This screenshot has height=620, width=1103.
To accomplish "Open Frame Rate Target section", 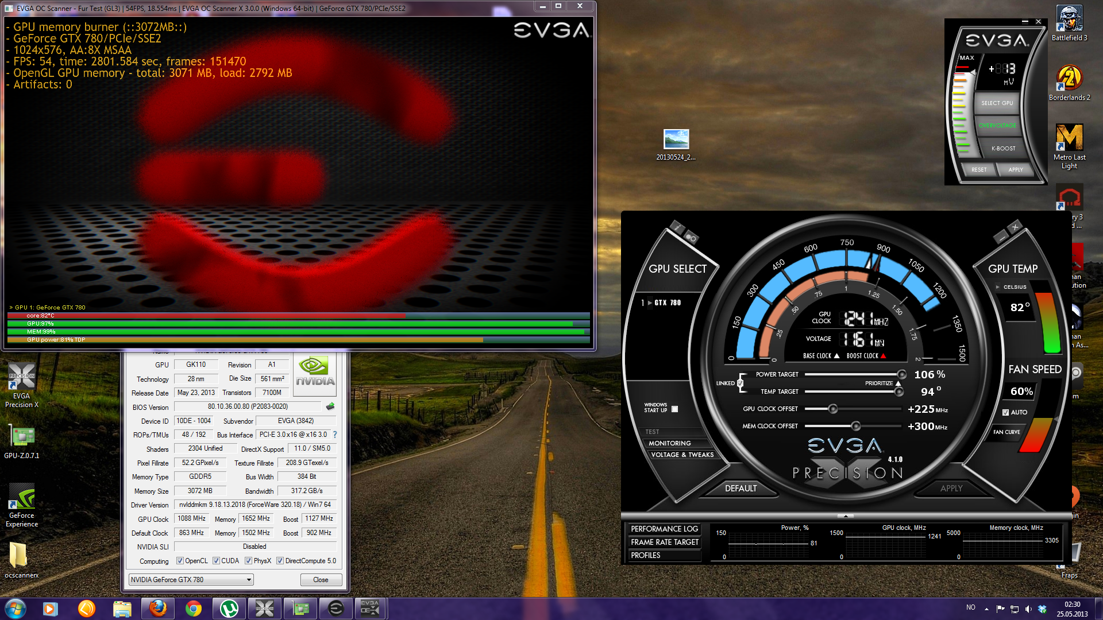I will coord(664,542).
